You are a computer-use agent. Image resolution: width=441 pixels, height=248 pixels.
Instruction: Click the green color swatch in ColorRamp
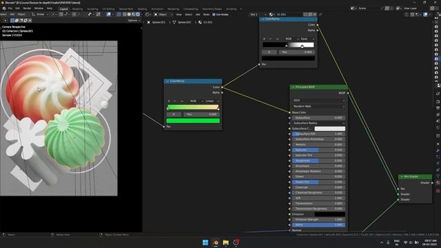[193, 121]
